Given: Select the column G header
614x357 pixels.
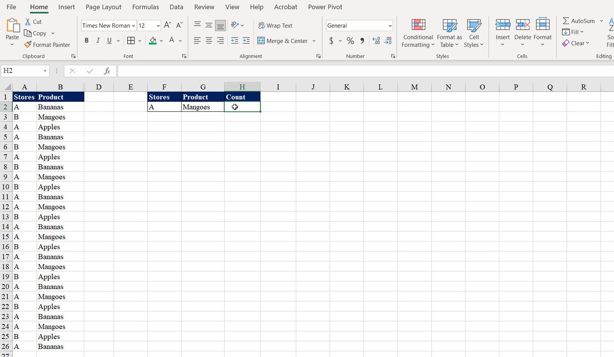Looking at the screenshot, I should click(203, 87).
